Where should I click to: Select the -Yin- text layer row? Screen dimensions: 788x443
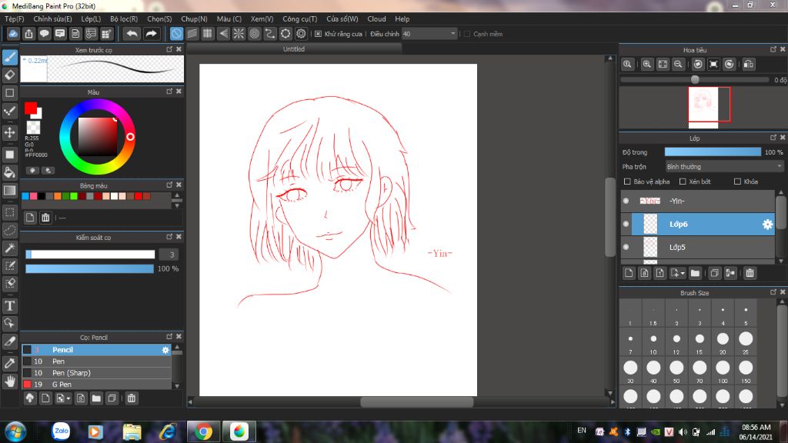point(697,201)
